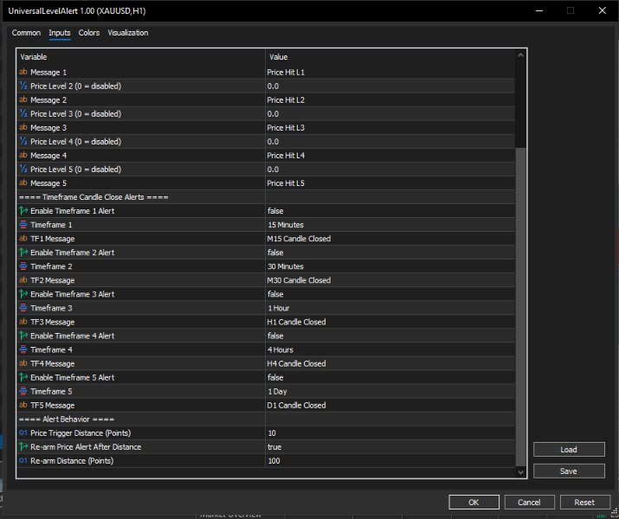This screenshot has height=519, width=619.
Task: Click the bool icon beside Enable Timeframe 4 Alert
Action: (23, 336)
